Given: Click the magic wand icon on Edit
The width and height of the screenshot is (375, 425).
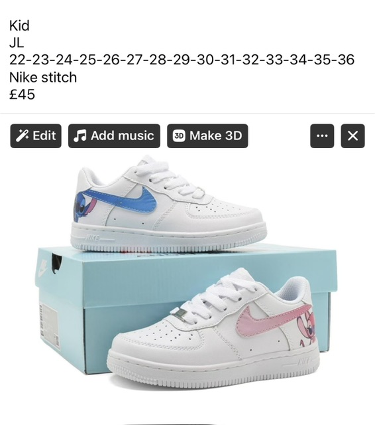Looking at the screenshot, I should click(x=22, y=135).
